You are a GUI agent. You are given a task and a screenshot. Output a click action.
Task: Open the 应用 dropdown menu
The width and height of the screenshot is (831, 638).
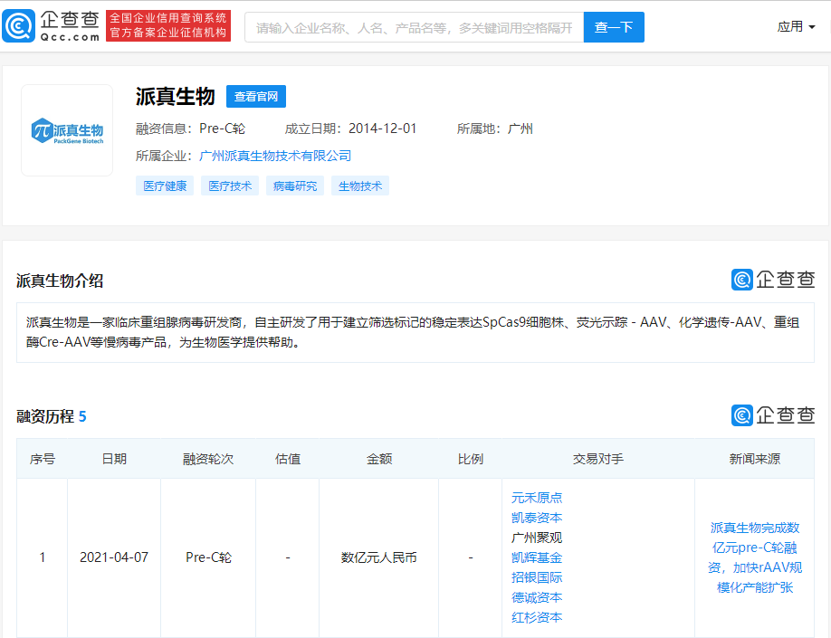(x=796, y=26)
